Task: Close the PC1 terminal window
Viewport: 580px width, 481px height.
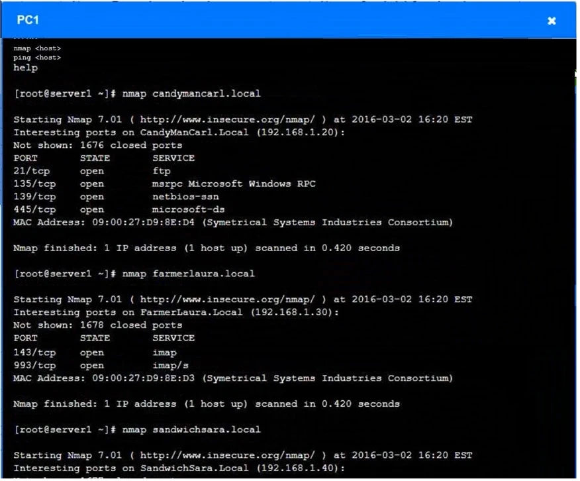Action: click(551, 21)
